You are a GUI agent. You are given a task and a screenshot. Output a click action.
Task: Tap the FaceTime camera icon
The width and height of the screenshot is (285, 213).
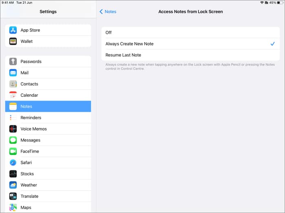(x=13, y=151)
